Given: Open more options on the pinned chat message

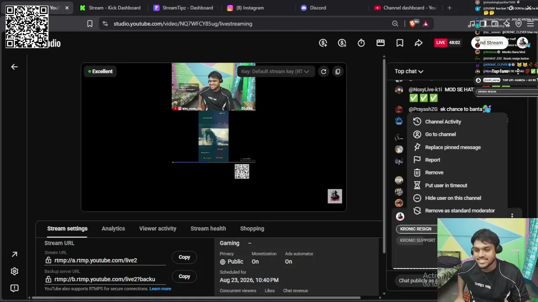Looking at the screenshot, I should pos(512,216).
